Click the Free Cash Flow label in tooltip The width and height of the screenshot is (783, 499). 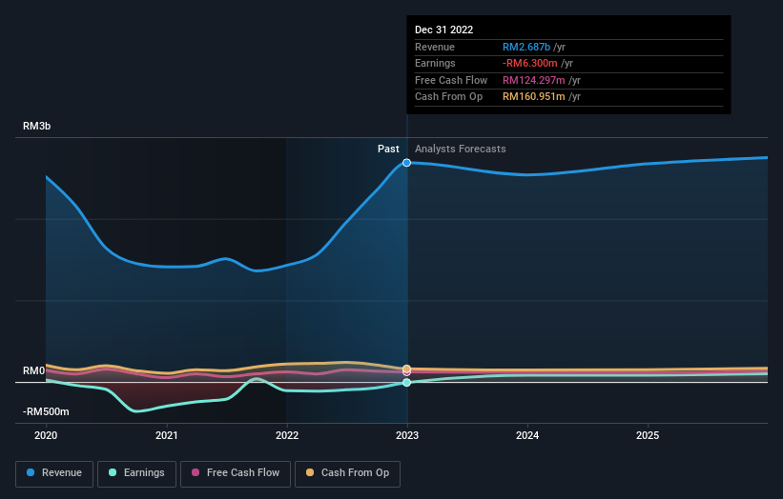451,80
